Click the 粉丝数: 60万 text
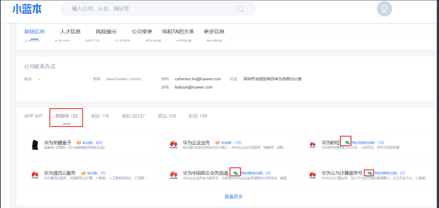 (93, 142)
